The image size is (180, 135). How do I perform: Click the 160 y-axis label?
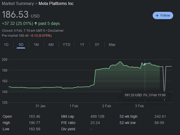point(4,81)
